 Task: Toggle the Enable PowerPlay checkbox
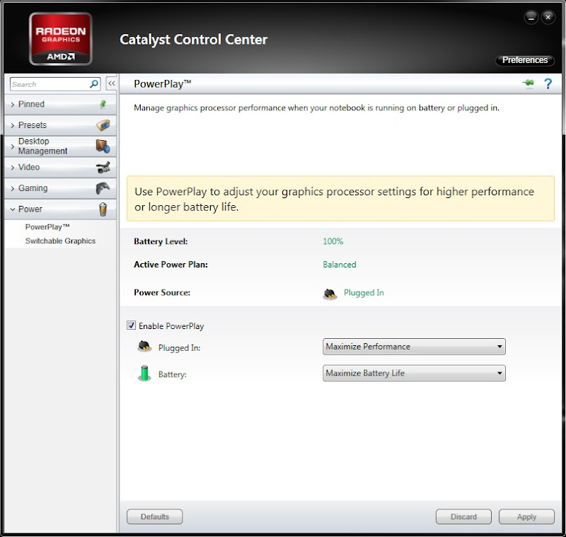(131, 325)
